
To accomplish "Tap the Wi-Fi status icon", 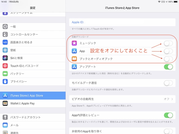I will 159,2.
